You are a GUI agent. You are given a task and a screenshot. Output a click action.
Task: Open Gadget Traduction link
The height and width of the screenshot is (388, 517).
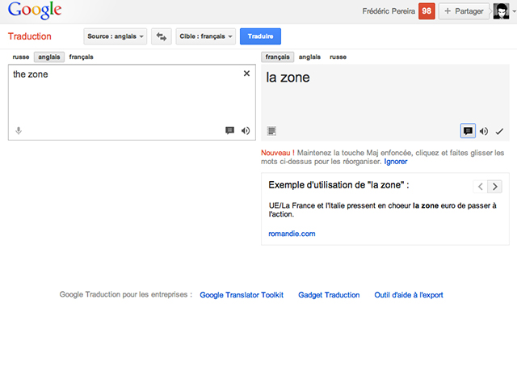point(329,295)
